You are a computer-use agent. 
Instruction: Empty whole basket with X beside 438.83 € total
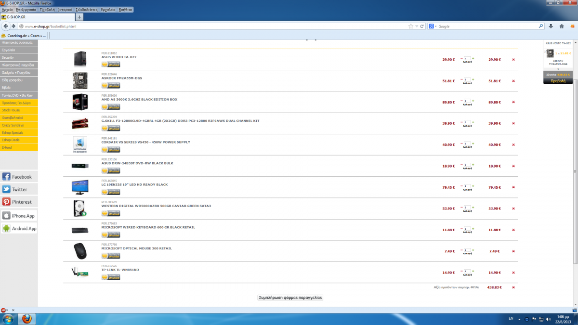click(x=513, y=287)
